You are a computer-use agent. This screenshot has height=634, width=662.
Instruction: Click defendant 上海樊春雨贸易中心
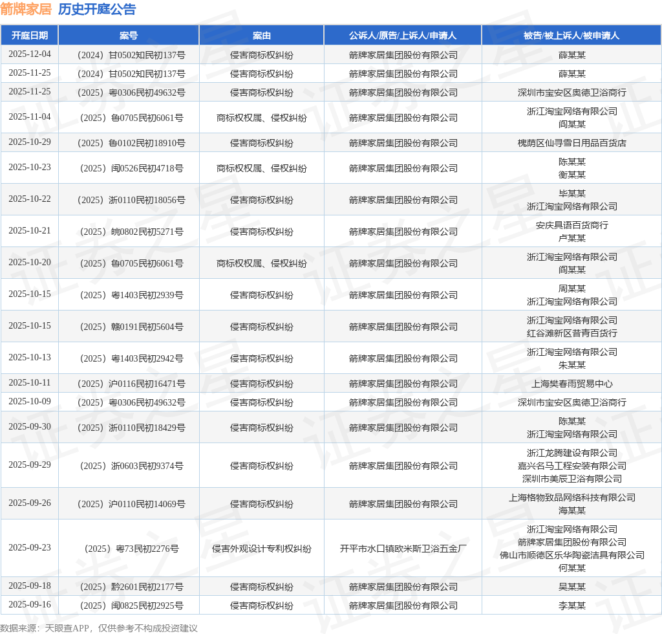pyautogui.click(x=572, y=384)
